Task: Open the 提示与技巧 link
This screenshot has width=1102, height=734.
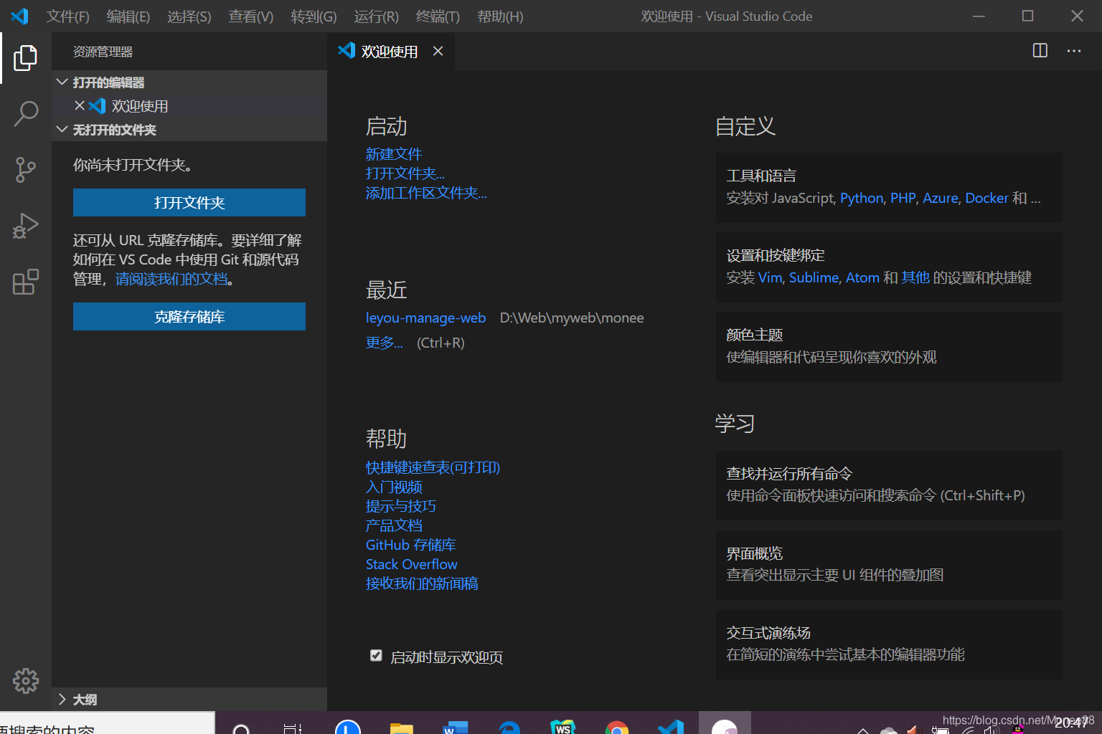Action: [x=401, y=506]
